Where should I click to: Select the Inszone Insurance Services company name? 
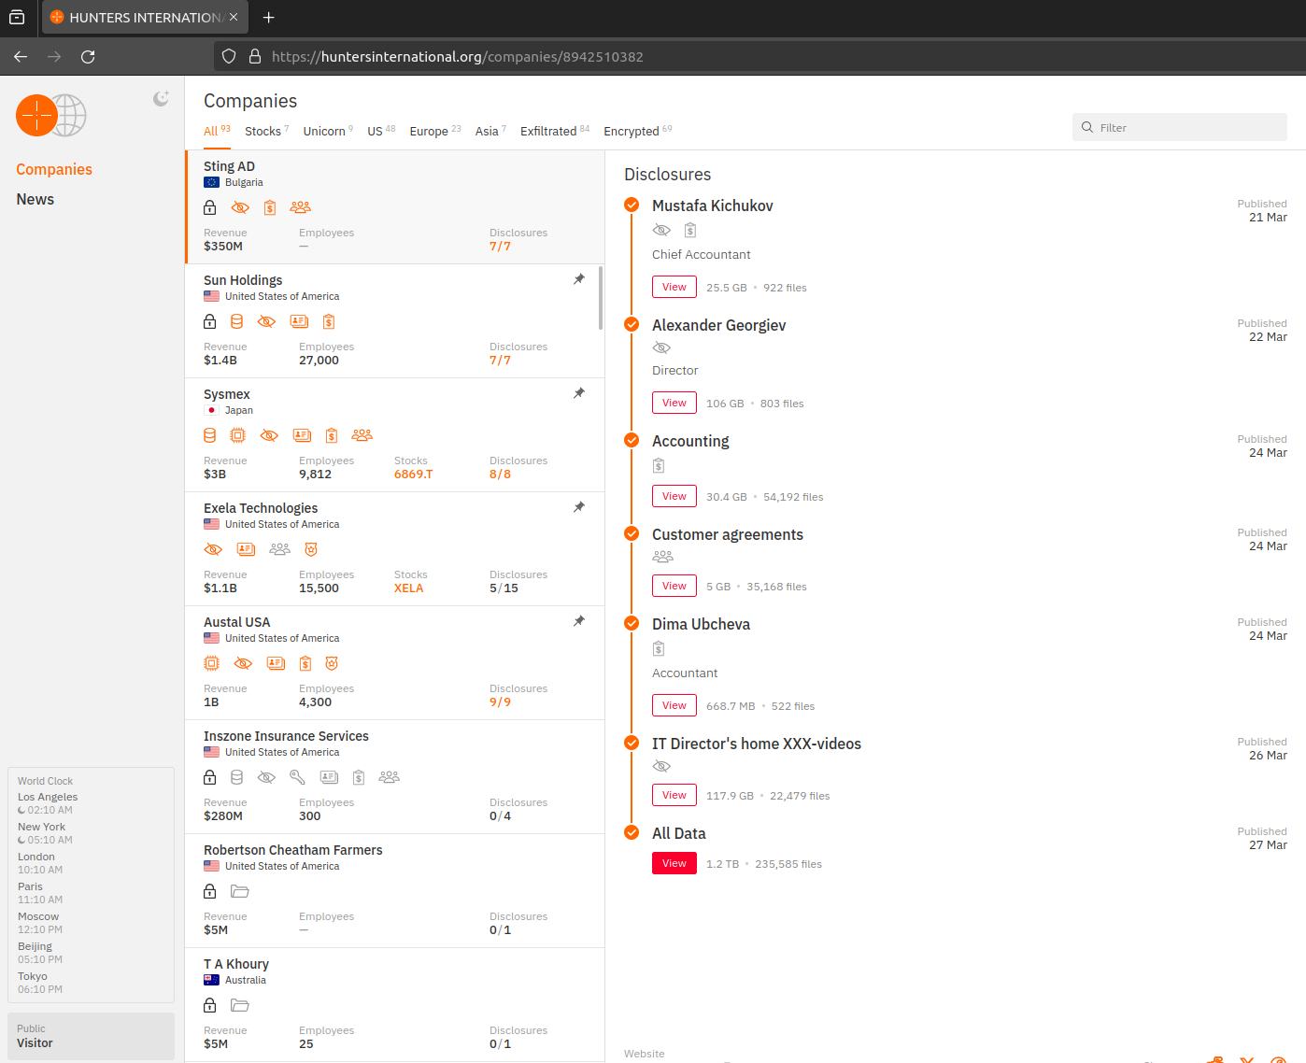tap(286, 736)
